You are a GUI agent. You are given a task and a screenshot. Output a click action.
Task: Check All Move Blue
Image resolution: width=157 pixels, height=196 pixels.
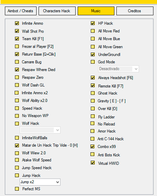pyautogui.click(x=93, y=39)
